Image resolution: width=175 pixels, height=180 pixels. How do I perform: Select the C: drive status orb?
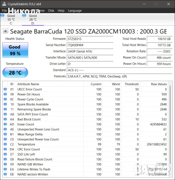2,15
